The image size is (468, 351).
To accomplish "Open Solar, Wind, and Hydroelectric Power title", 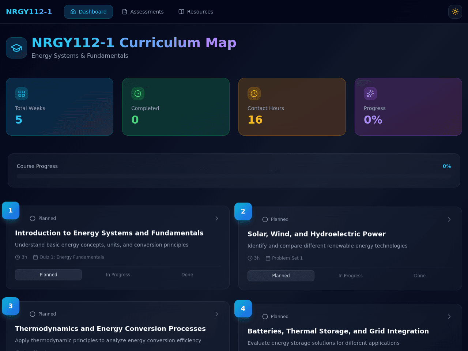I will pyautogui.click(x=317, y=234).
